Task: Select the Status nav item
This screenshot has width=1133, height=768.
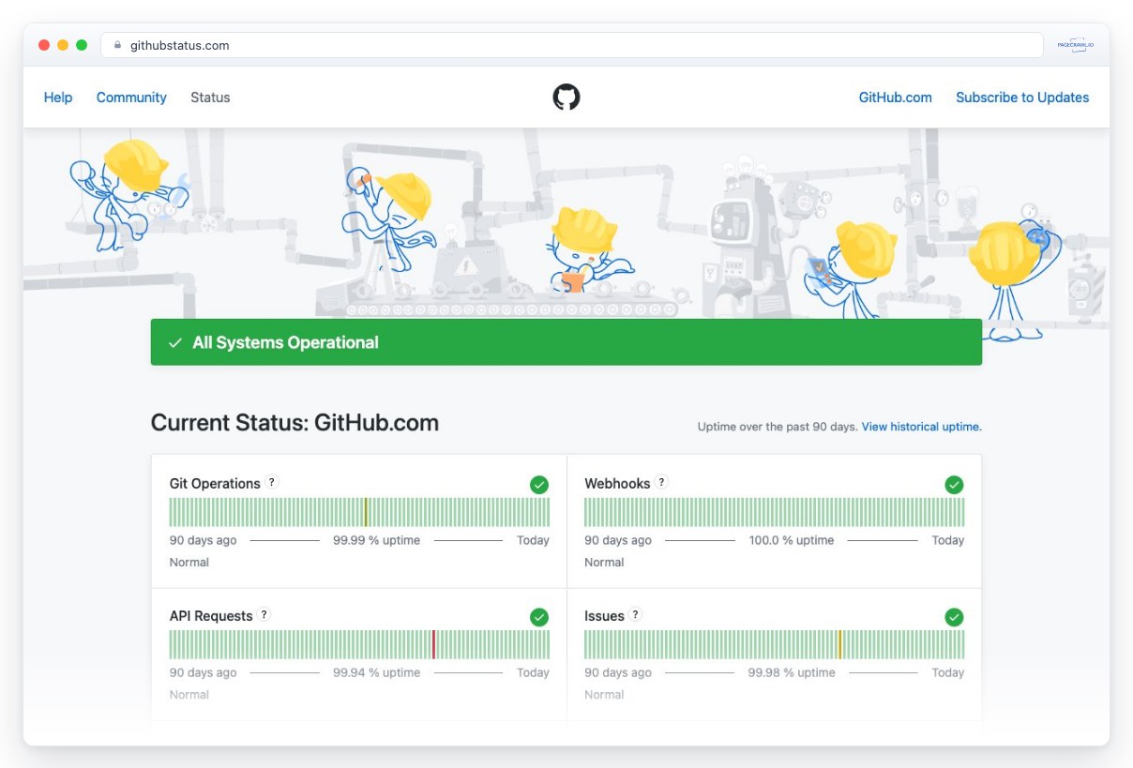Action: point(210,98)
